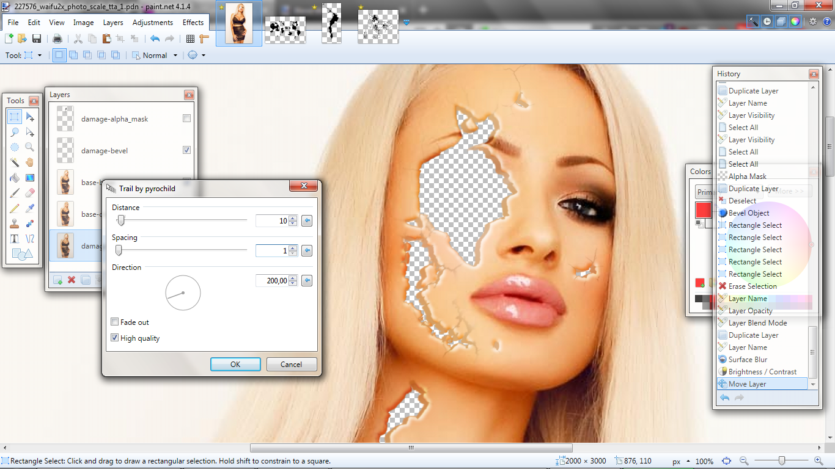Click the New file icon
Viewport: 835px width, 469px height.
pos(9,38)
